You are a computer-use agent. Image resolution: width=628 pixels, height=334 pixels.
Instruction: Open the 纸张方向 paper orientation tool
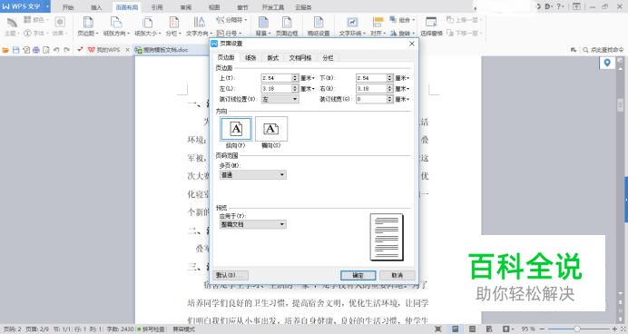(x=116, y=26)
